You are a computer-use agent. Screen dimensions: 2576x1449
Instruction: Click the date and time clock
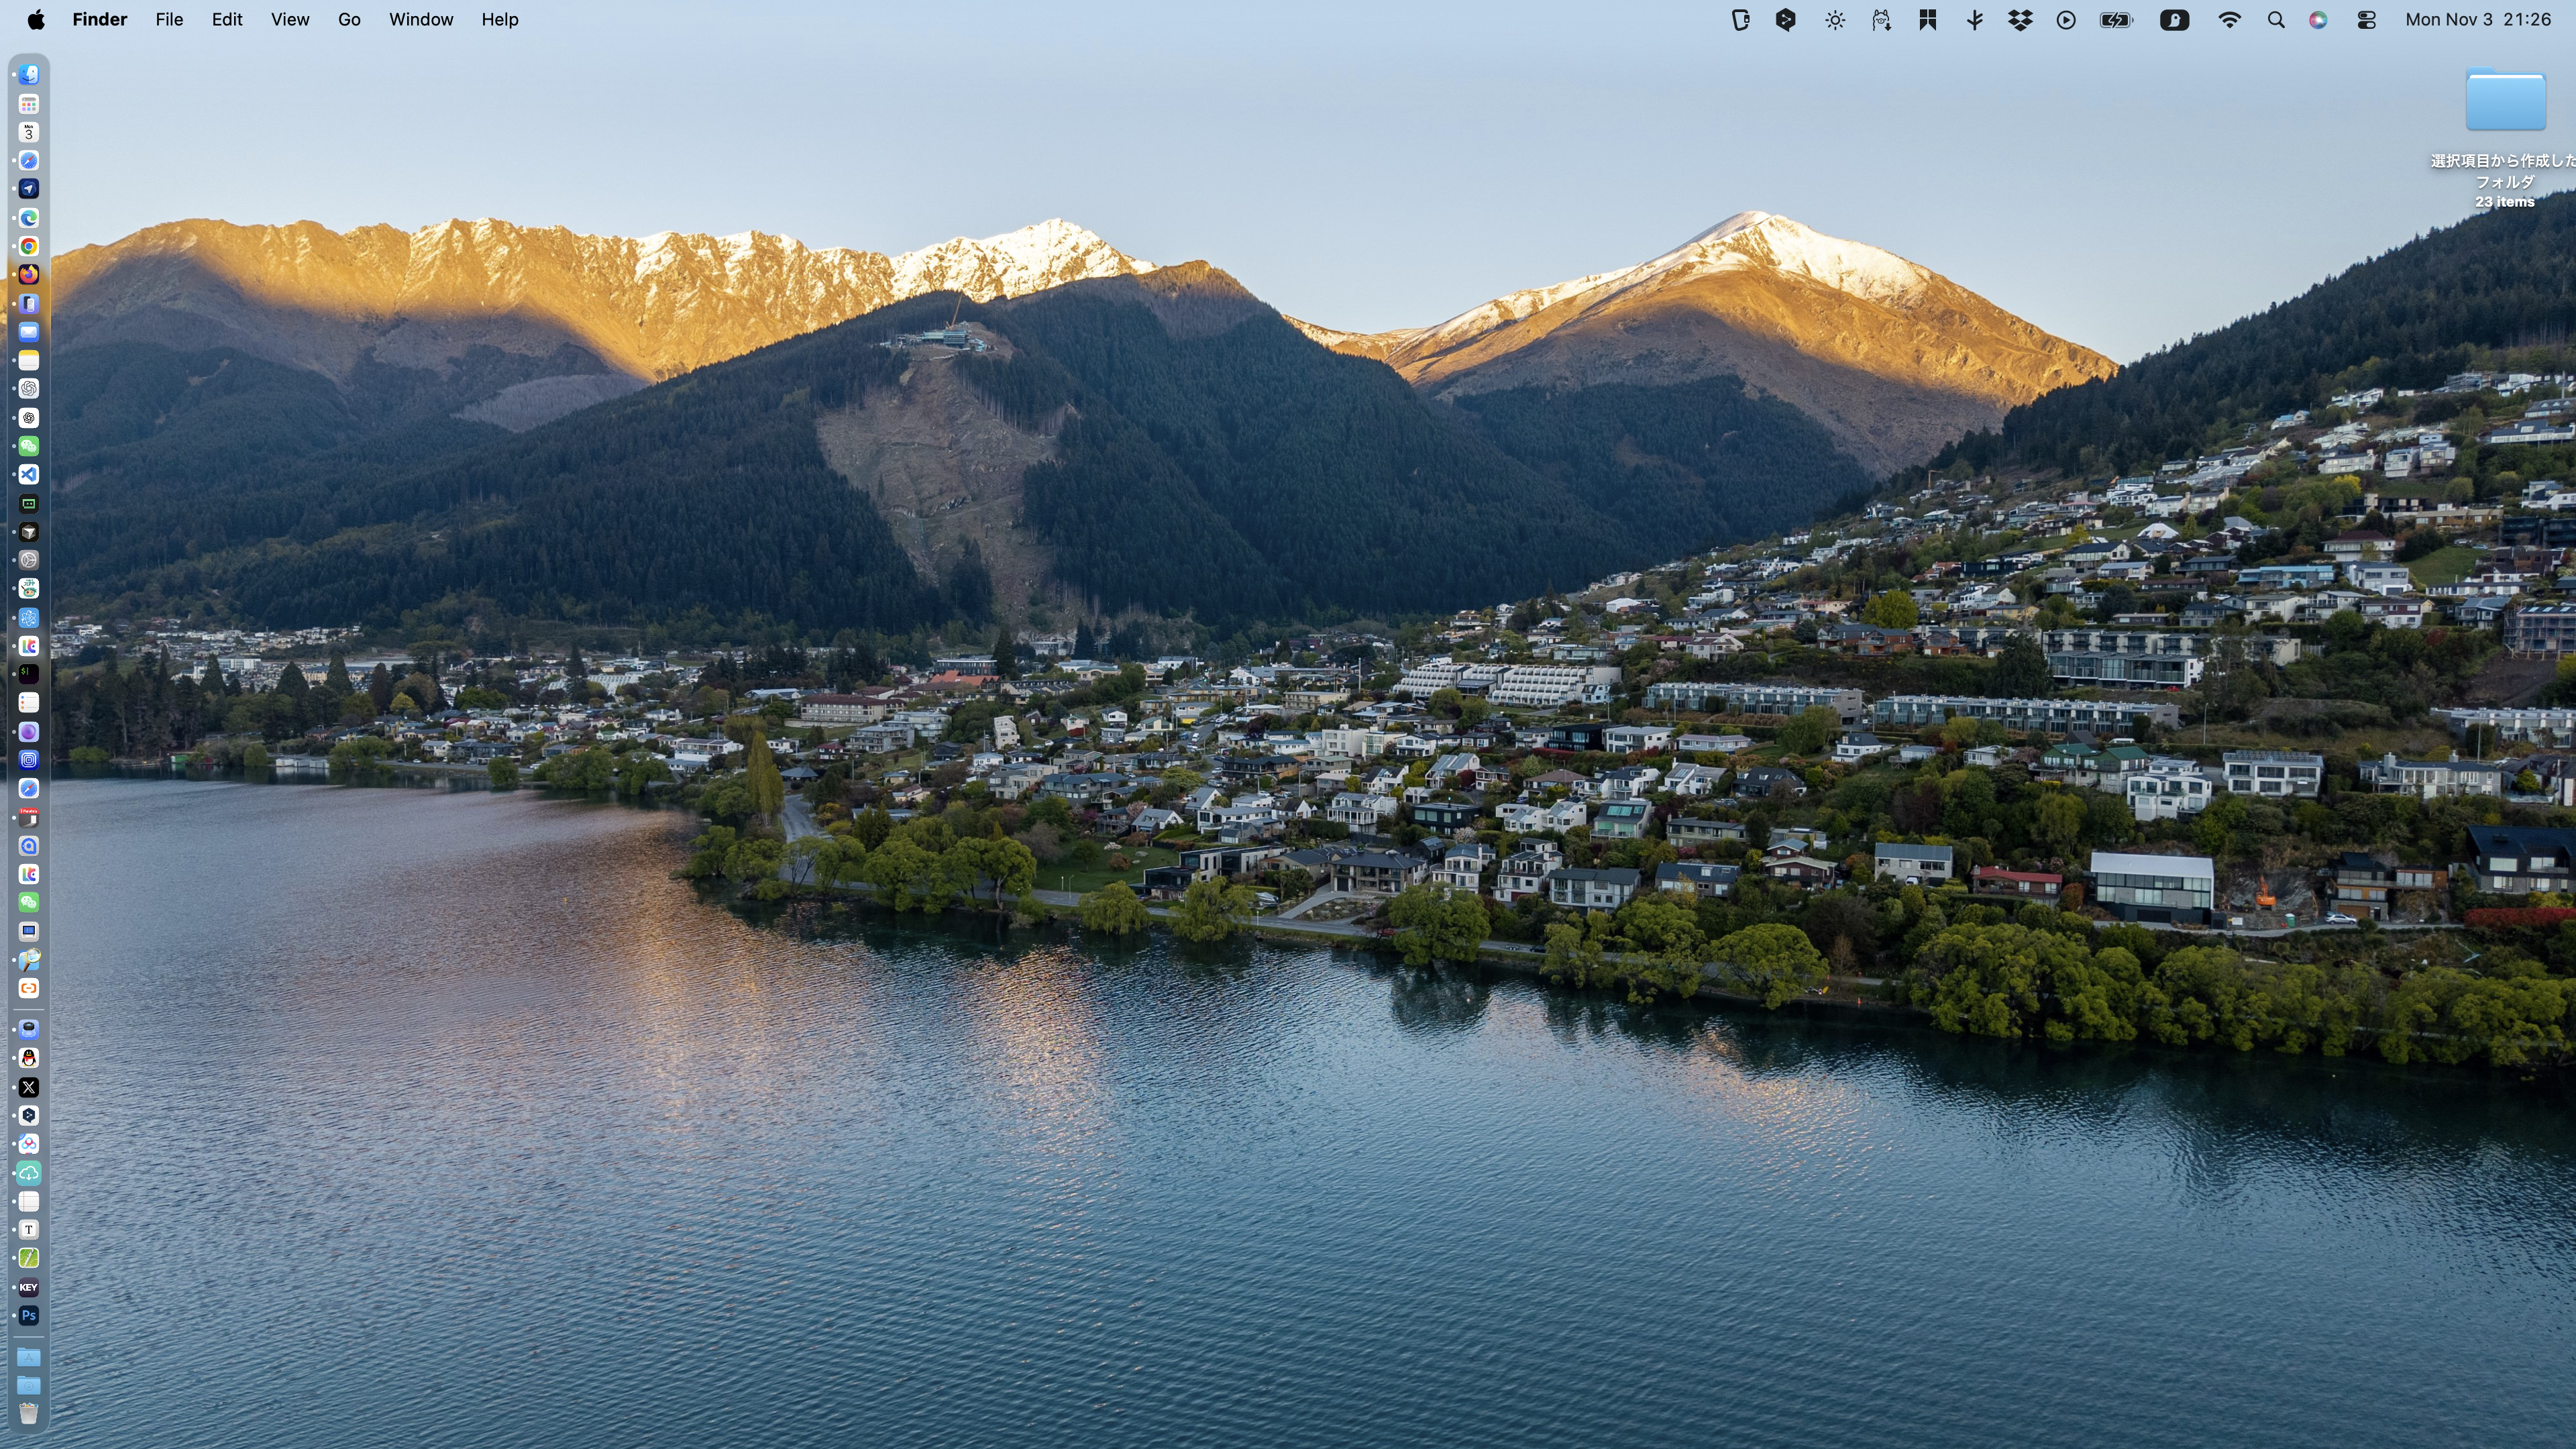coord(2478,20)
